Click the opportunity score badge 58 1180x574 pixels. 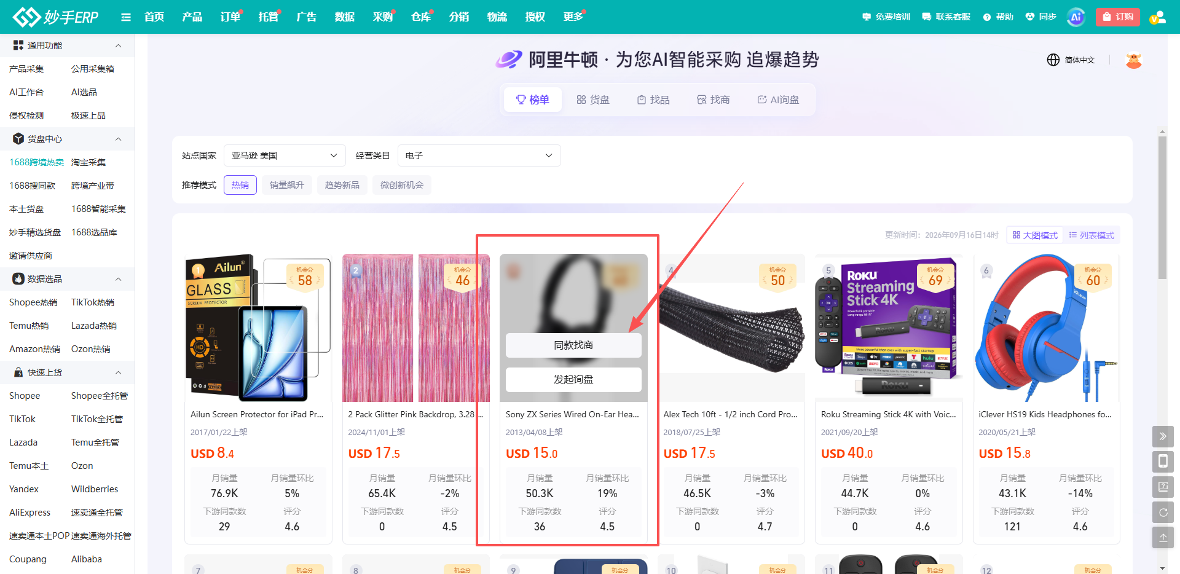pyautogui.click(x=305, y=277)
